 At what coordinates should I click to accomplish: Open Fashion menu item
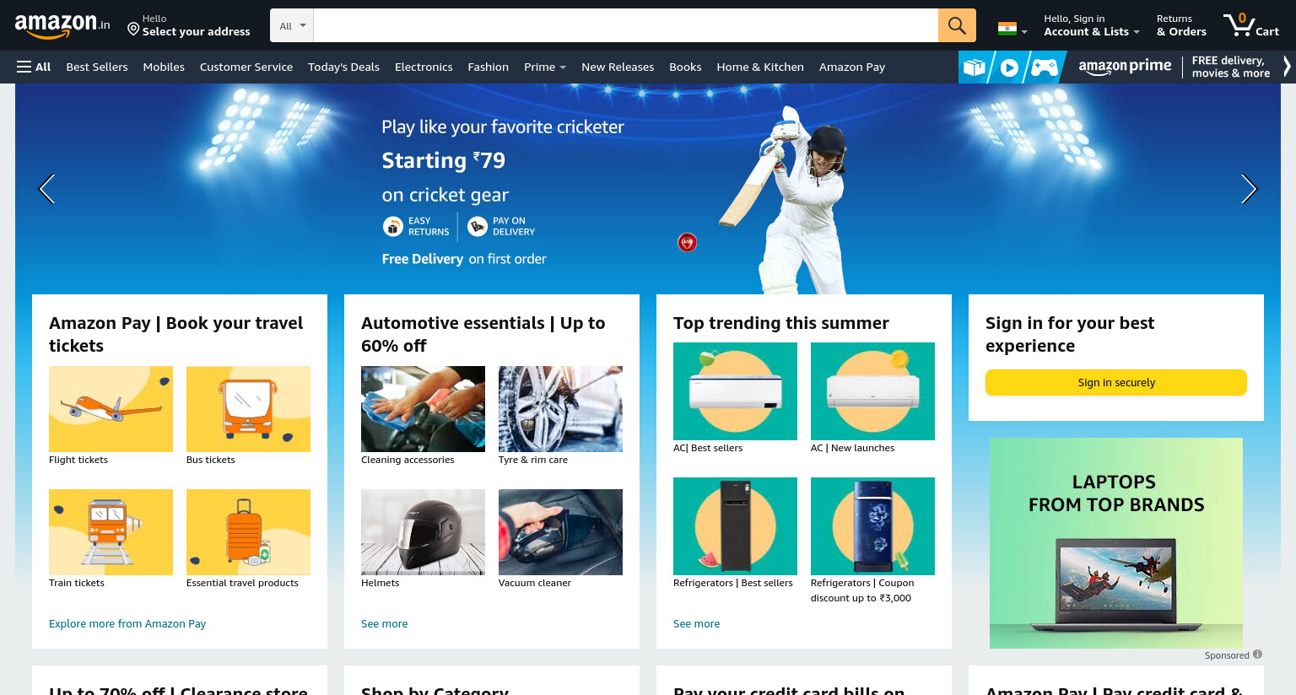coord(489,67)
